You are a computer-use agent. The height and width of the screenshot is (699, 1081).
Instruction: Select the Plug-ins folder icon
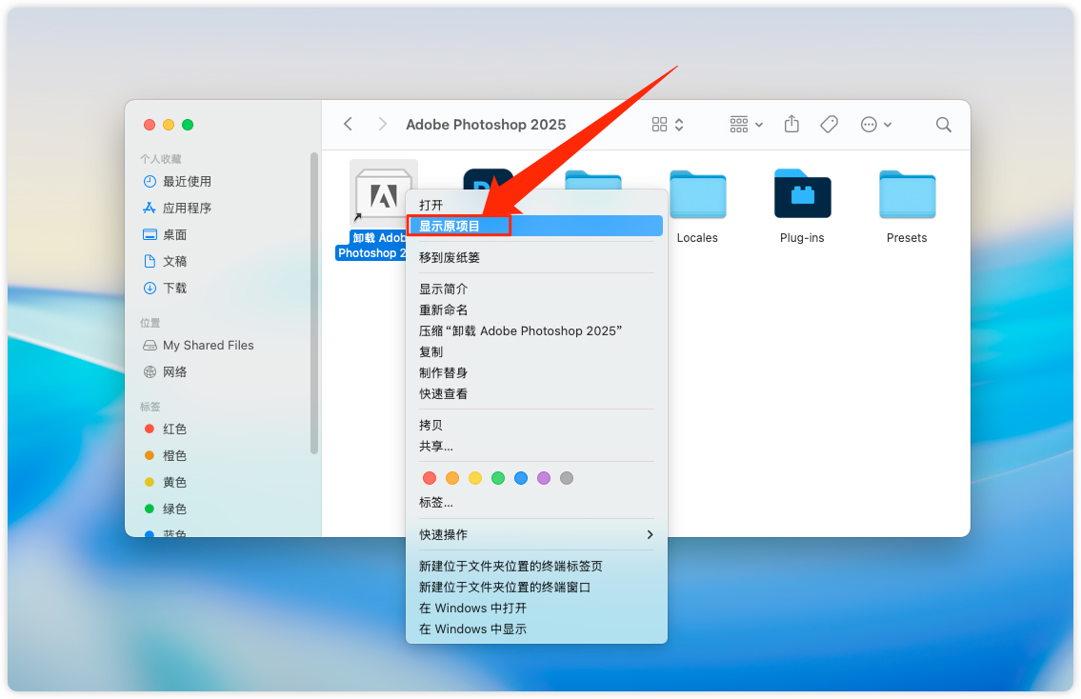[802, 194]
